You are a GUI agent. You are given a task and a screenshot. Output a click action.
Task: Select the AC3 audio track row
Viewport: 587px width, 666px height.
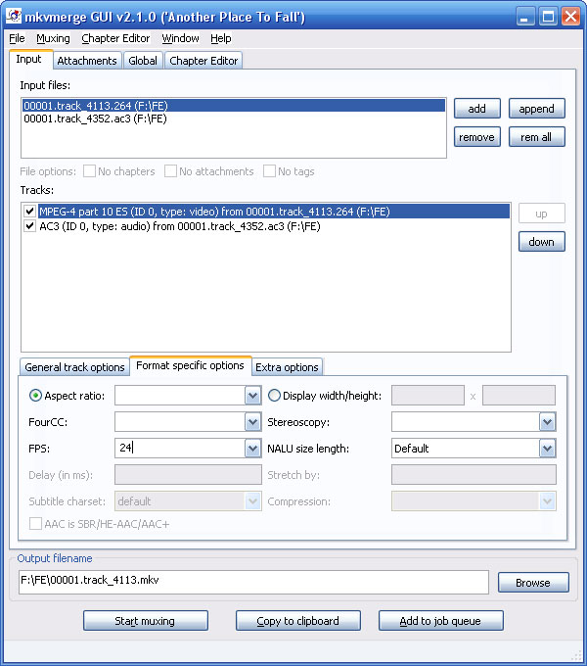pos(274,226)
